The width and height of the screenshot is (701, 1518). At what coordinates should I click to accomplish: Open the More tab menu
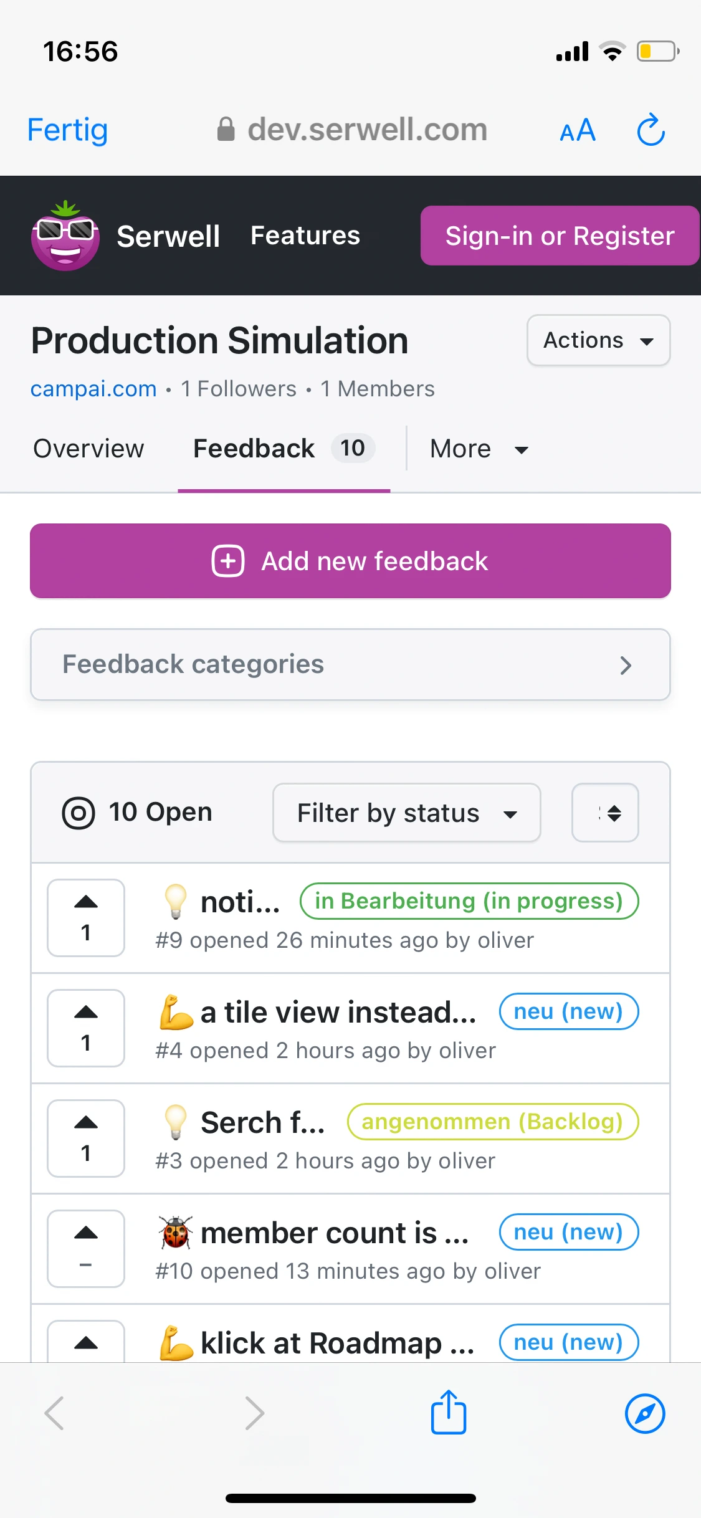pos(479,449)
